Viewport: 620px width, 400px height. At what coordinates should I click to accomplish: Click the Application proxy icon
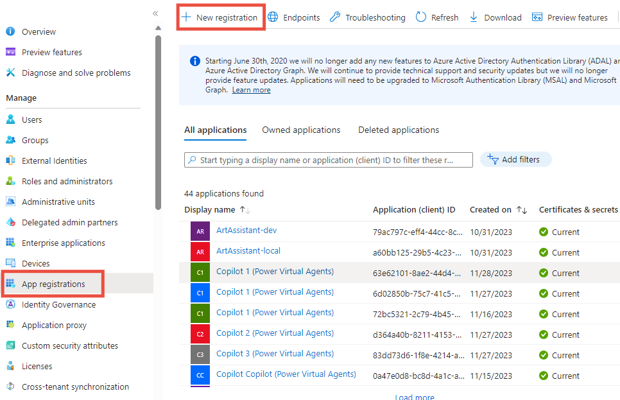11,325
